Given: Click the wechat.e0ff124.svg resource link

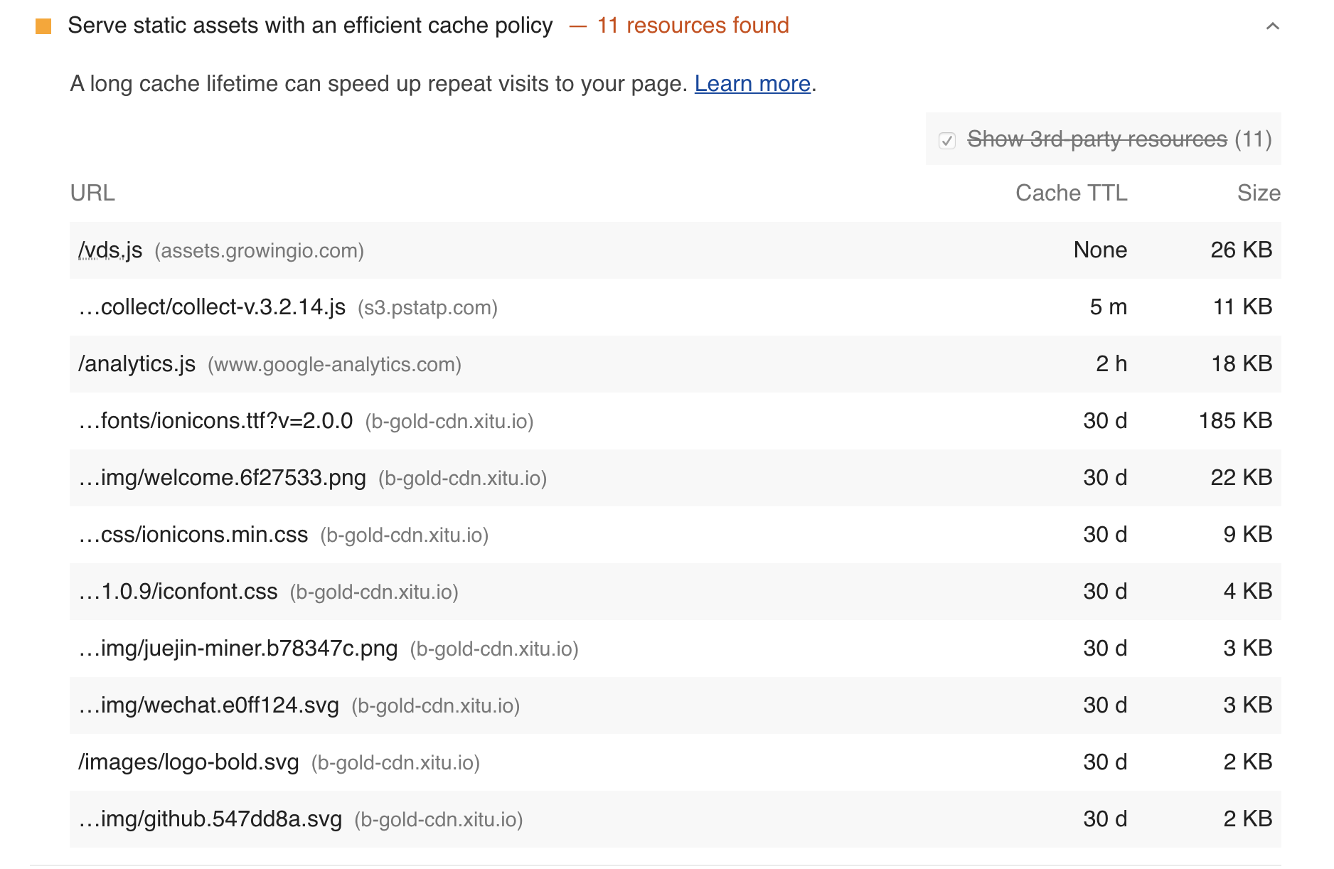Looking at the screenshot, I should point(209,705).
